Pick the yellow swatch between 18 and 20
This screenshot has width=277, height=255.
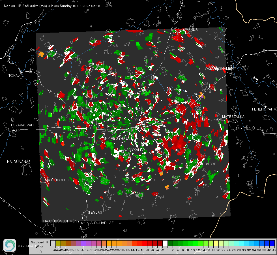click(x=216, y=243)
